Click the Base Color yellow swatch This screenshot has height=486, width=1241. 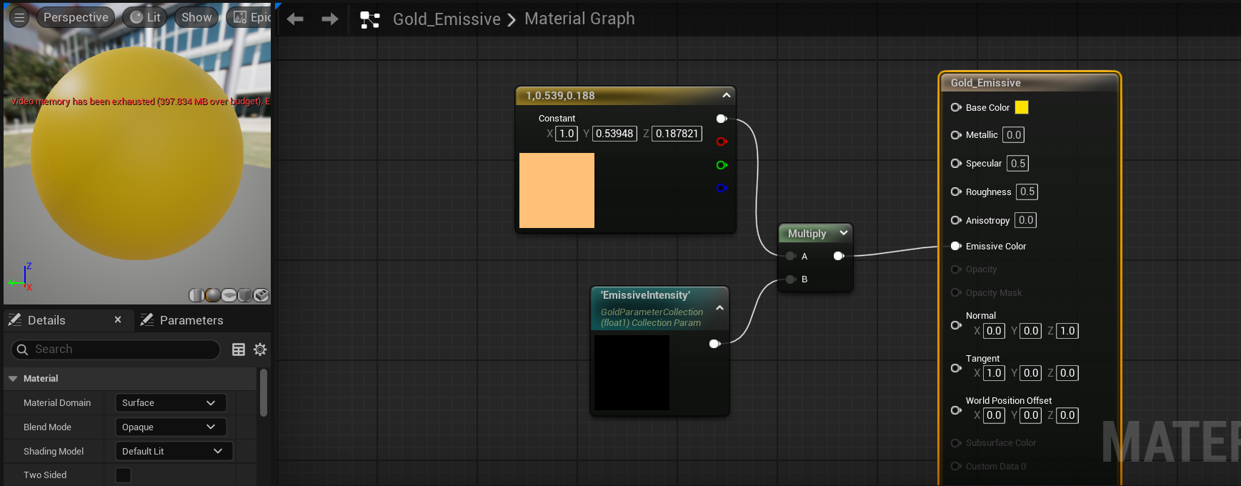[x=1022, y=107]
